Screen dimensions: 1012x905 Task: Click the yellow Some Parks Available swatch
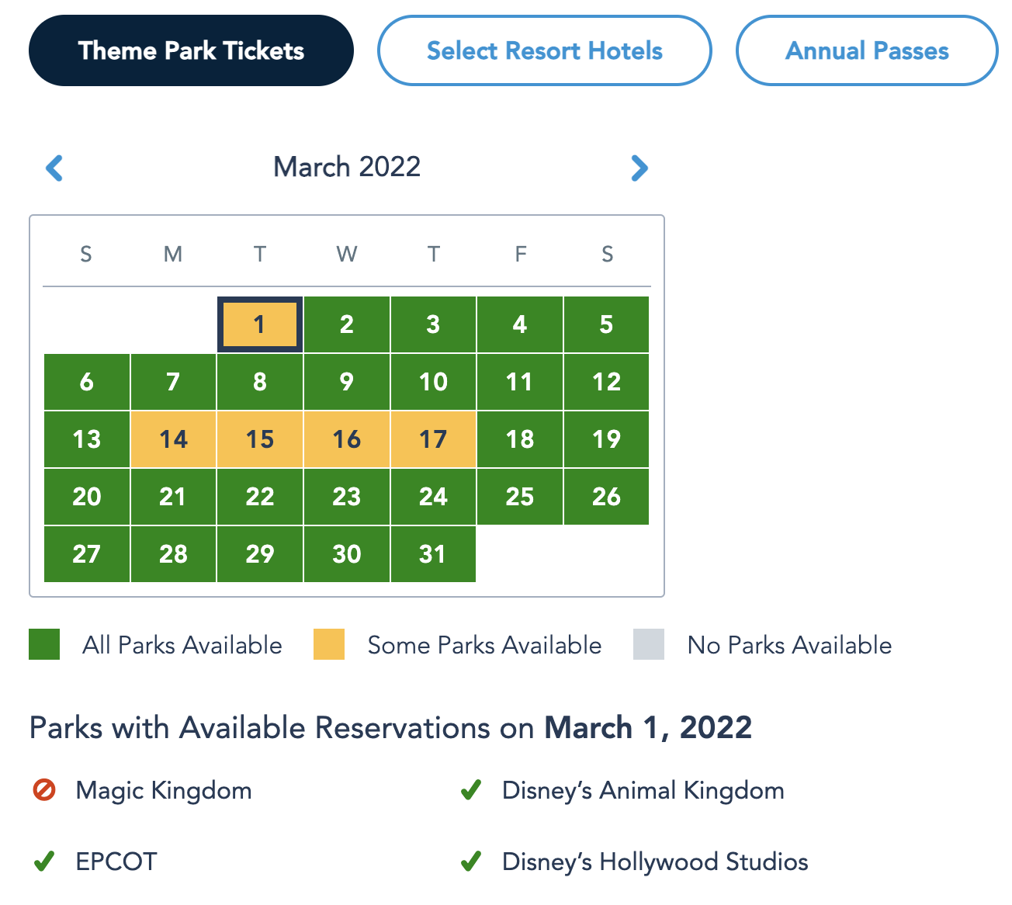click(x=329, y=644)
